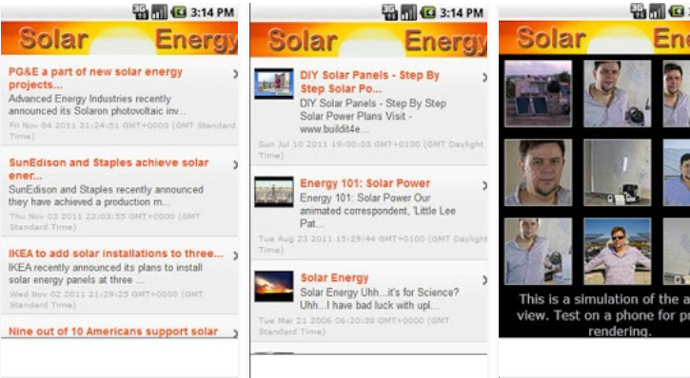Tap the 3G network icon in the second phone's status bar
690x378 pixels.
[x=389, y=12]
